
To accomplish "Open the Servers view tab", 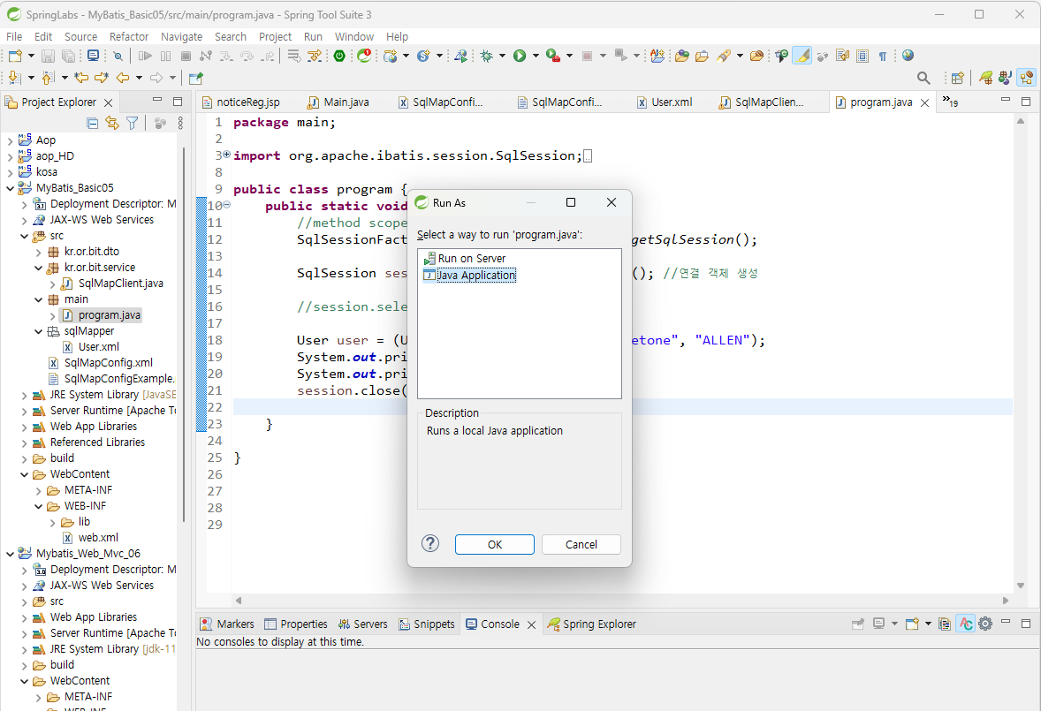I will click(362, 624).
